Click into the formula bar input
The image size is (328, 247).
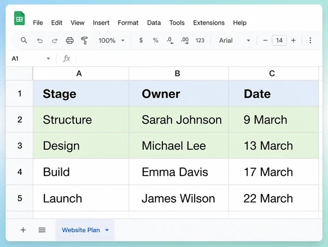199,58
